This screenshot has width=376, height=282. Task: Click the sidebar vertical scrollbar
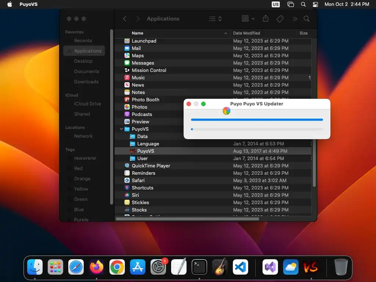tap(112, 117)
